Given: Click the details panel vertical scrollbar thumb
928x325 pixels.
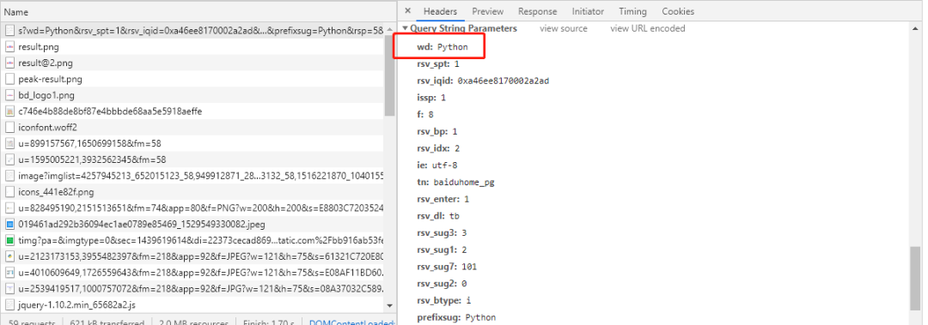Looking at the screenshot, I should pos(915,278).
